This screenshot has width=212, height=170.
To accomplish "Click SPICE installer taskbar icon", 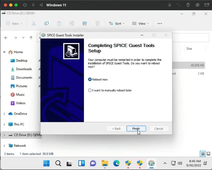I will click(x=151, y=163).
